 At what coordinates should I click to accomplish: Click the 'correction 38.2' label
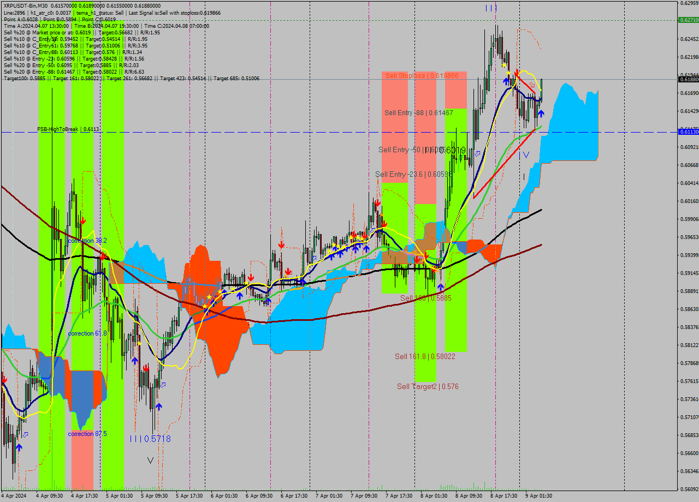[87, 241]
